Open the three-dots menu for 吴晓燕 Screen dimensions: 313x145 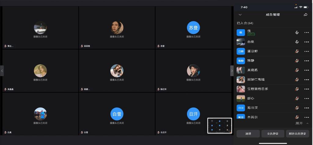click(307, 70)
